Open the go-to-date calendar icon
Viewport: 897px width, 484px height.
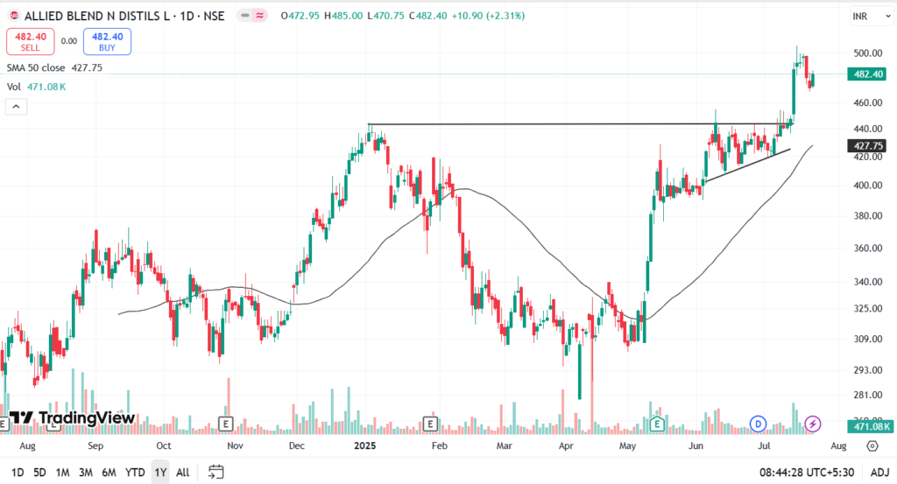(x=215, y=472)
